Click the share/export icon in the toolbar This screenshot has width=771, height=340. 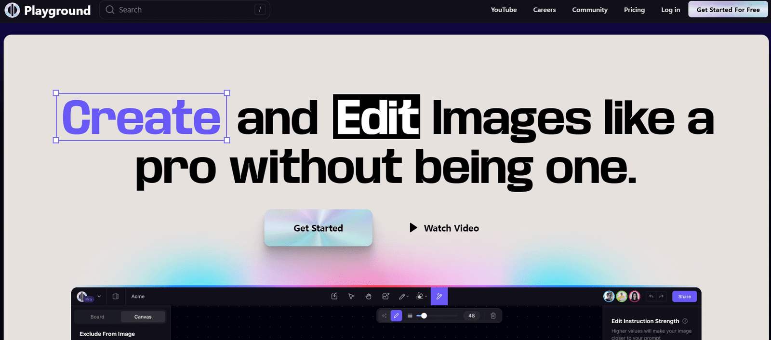334,297
